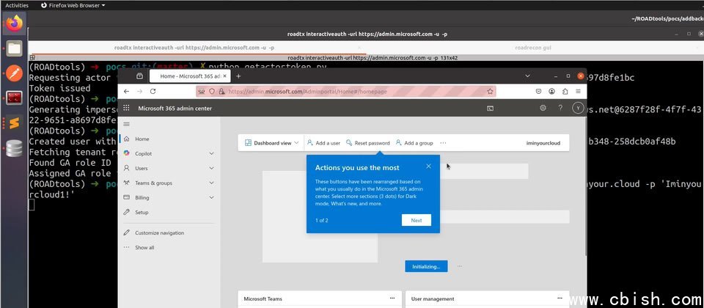Image resolution: width=704 pixels, height=308 pixels.
Task: Open the Dashboard view dropdown
Action: click(x=271, y=143)
